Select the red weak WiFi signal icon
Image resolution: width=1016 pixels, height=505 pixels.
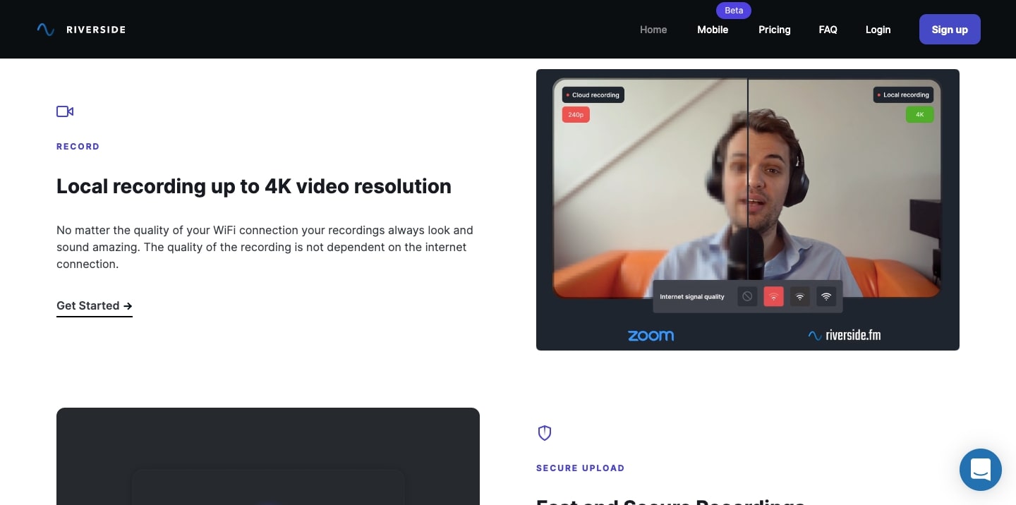(x=773, y=296)
